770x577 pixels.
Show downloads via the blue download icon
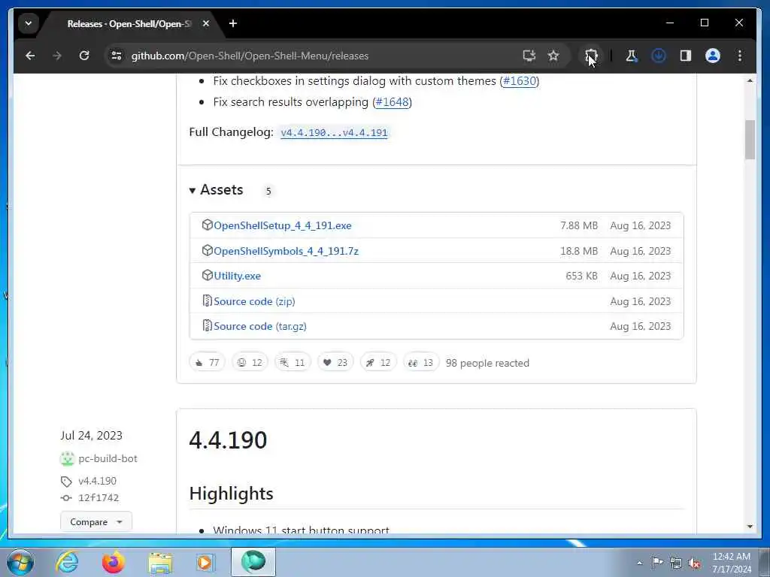pyautogui.click(x=659, y=56)
